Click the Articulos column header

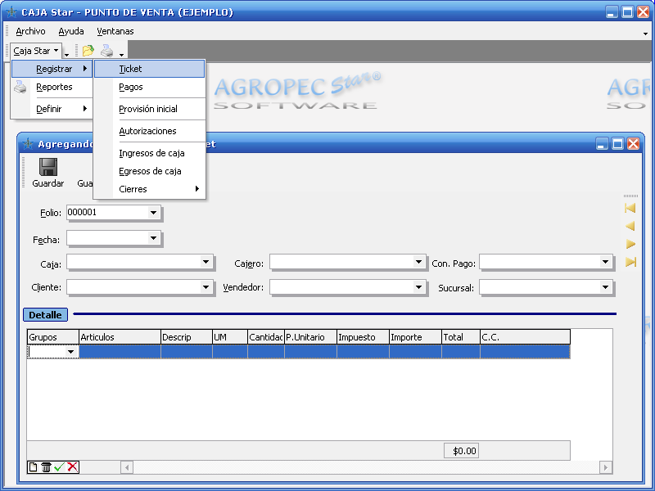(120, 337)
